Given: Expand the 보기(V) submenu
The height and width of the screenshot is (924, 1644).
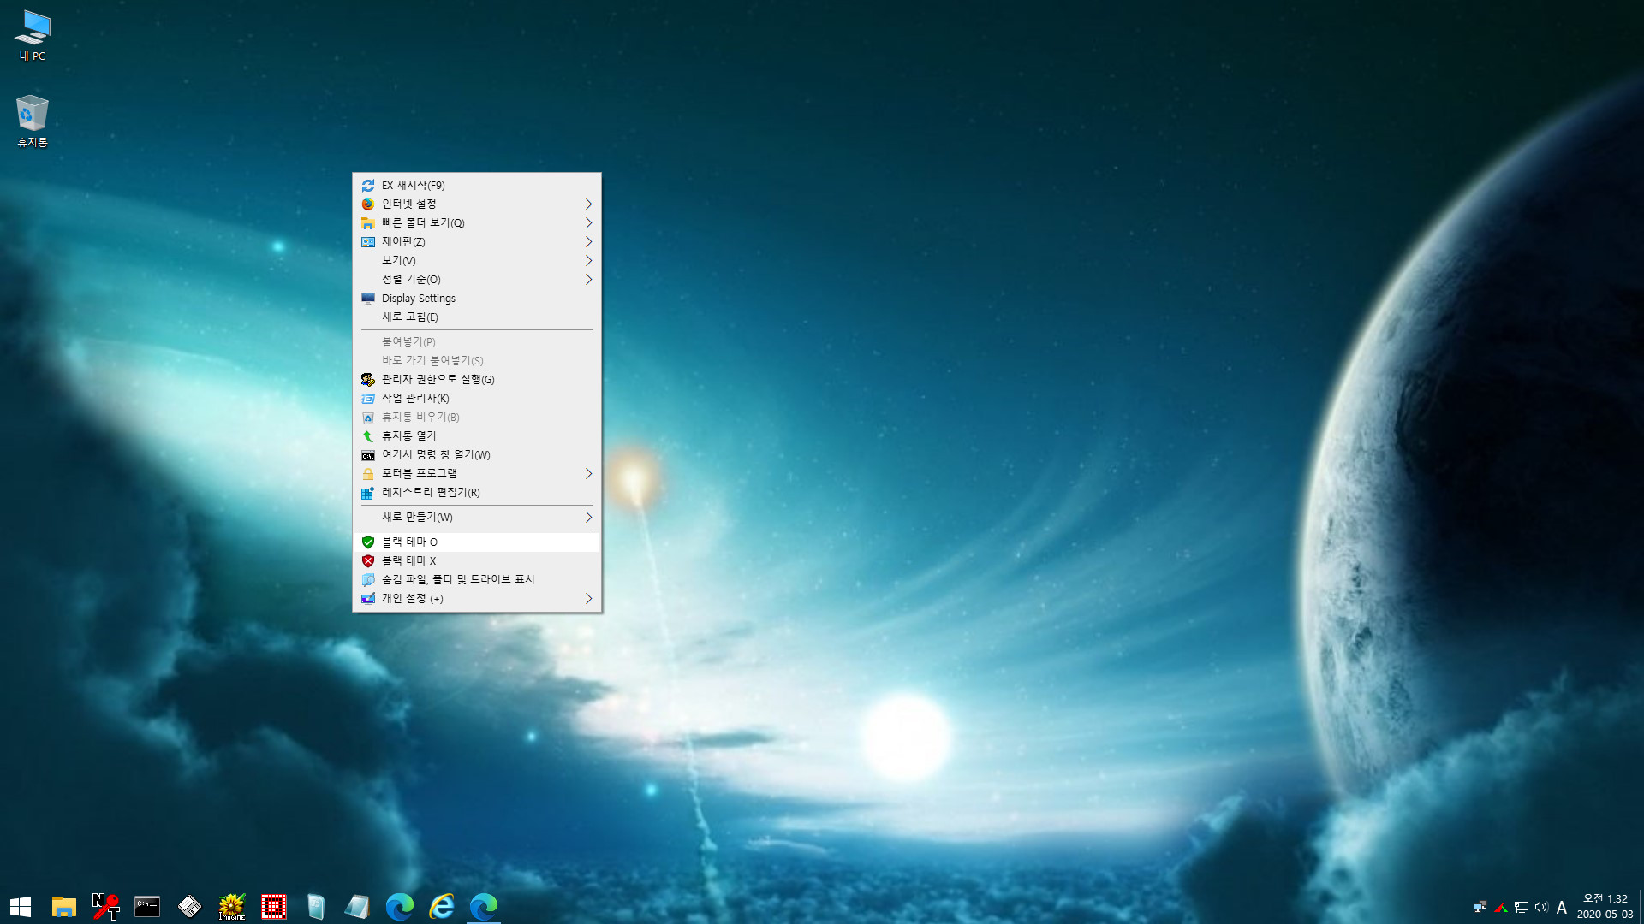Looking at the screenshot, I should click(x=476, y=260).
